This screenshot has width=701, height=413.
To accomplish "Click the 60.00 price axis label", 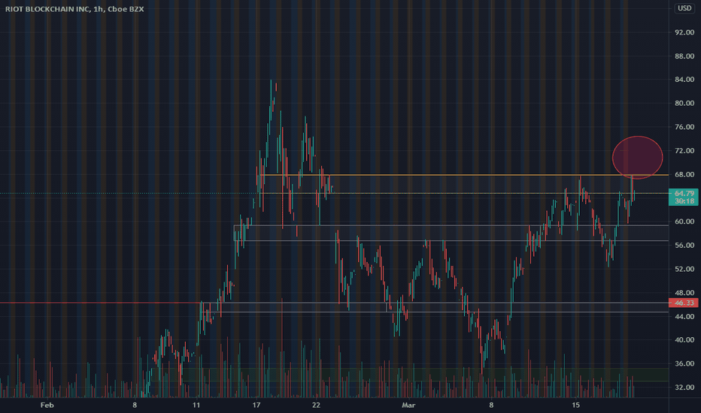I will tap(684, 222).
